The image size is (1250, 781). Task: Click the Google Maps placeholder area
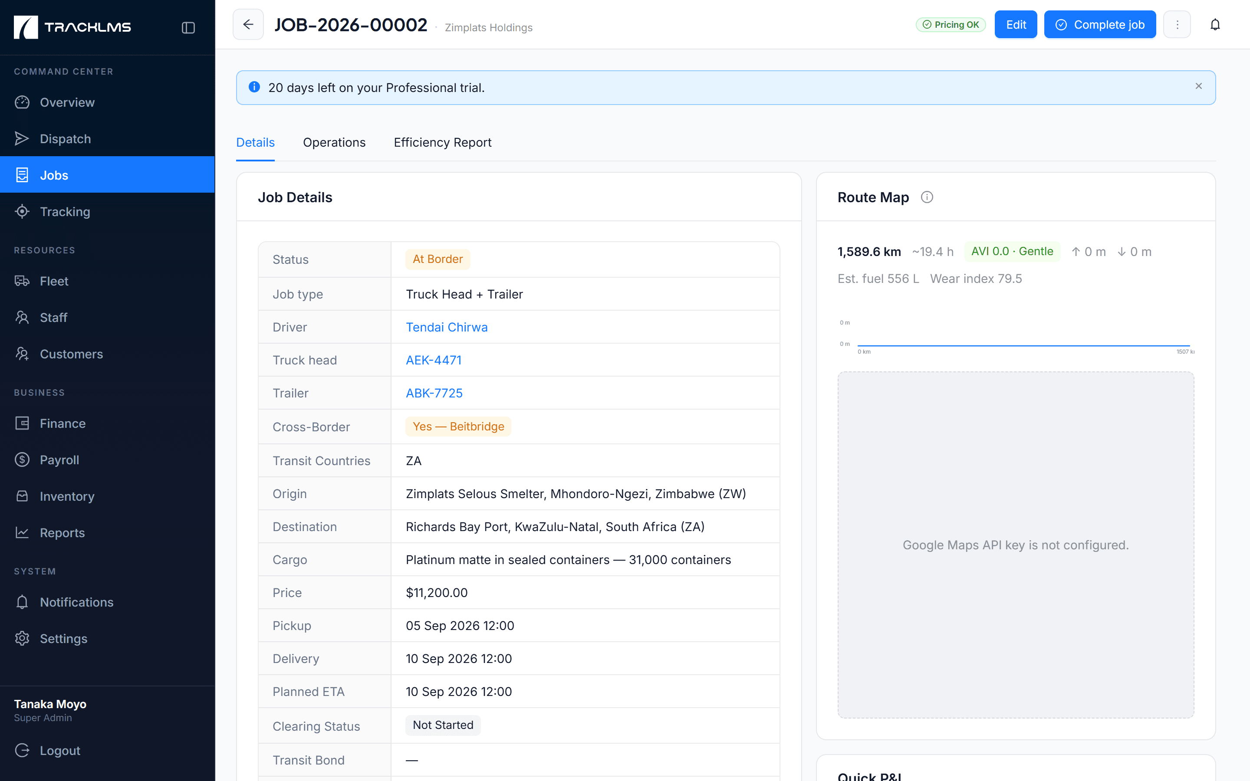pos(1016,545)
